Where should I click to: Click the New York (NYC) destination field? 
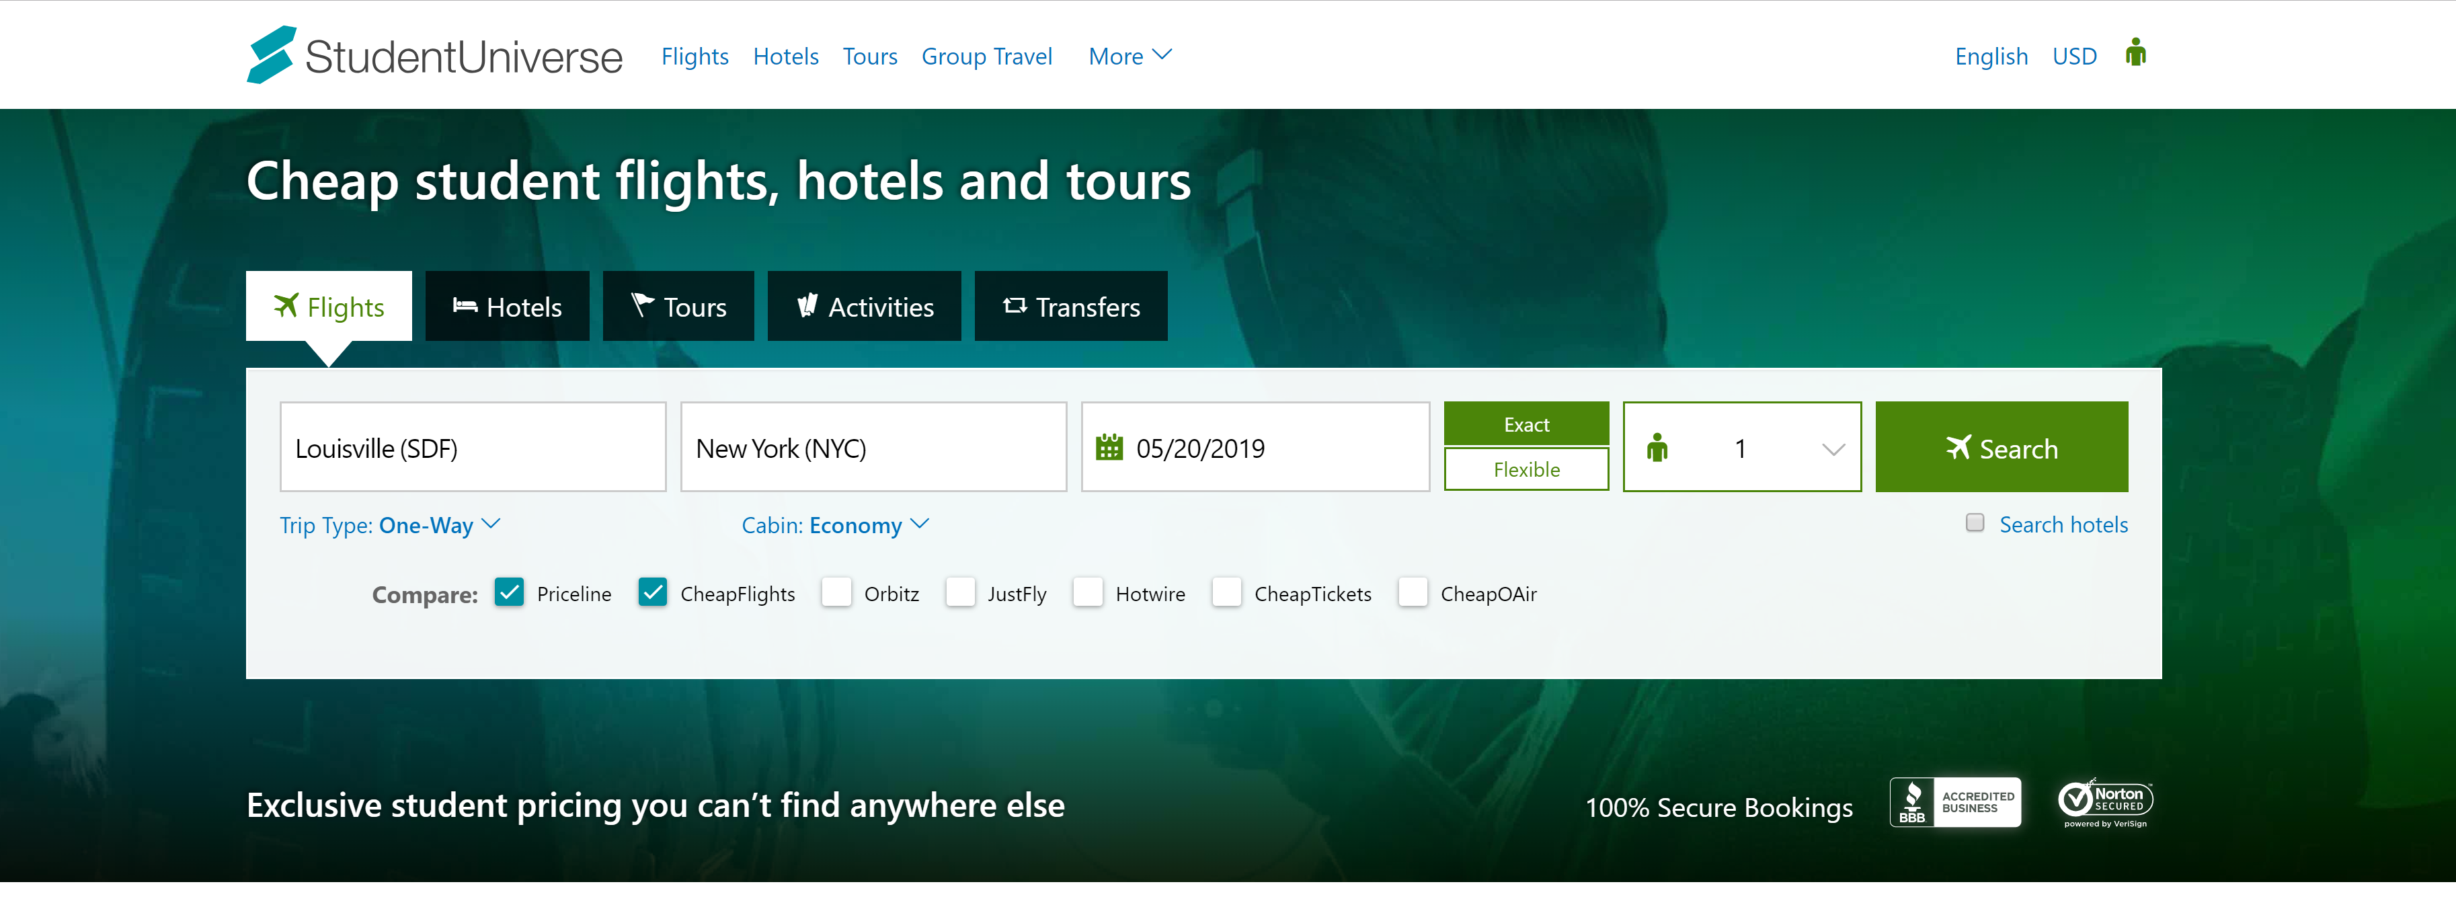tap(873, 447)
